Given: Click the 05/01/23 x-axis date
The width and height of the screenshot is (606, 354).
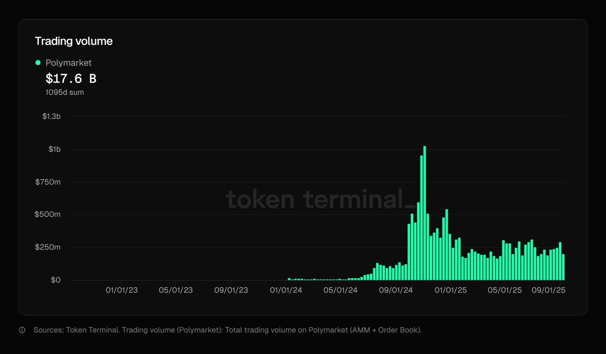Looking at the screenshot, I should (175, 290).
